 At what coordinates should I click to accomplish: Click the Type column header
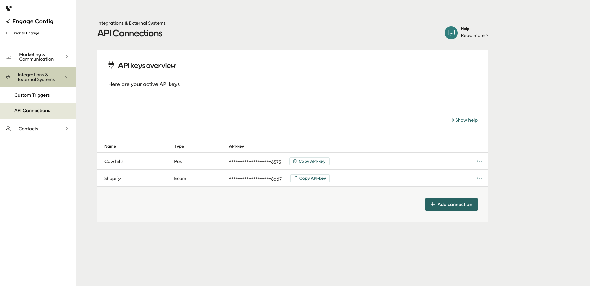point(179,146)
